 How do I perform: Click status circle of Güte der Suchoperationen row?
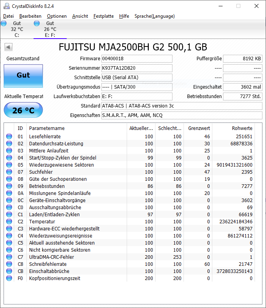(x=9, y=179)
